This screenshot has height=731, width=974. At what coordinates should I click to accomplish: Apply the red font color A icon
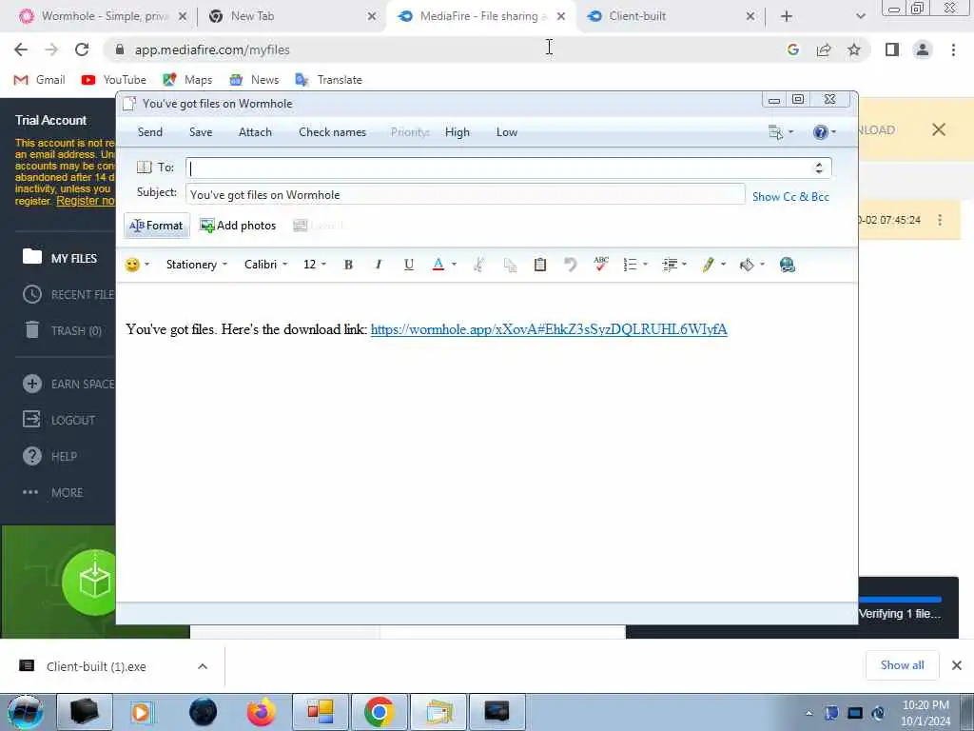(438, 265)
